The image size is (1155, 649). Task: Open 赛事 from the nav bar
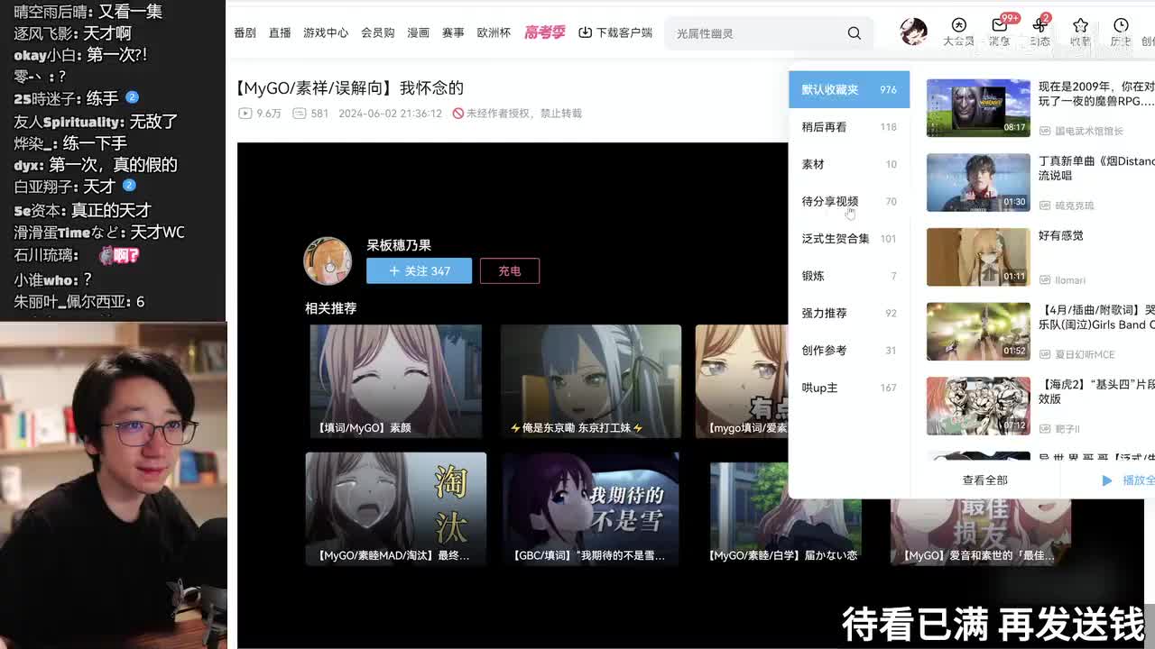453,32
